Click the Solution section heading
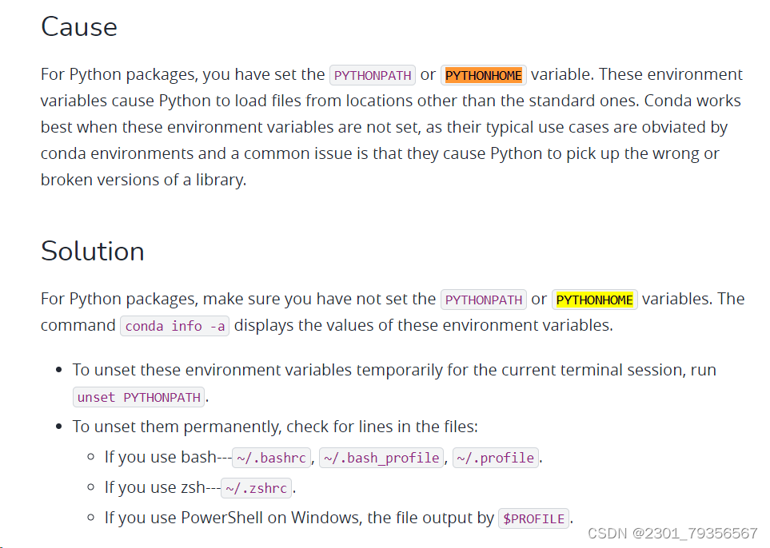The image size is (770, 548). point(92,251)
